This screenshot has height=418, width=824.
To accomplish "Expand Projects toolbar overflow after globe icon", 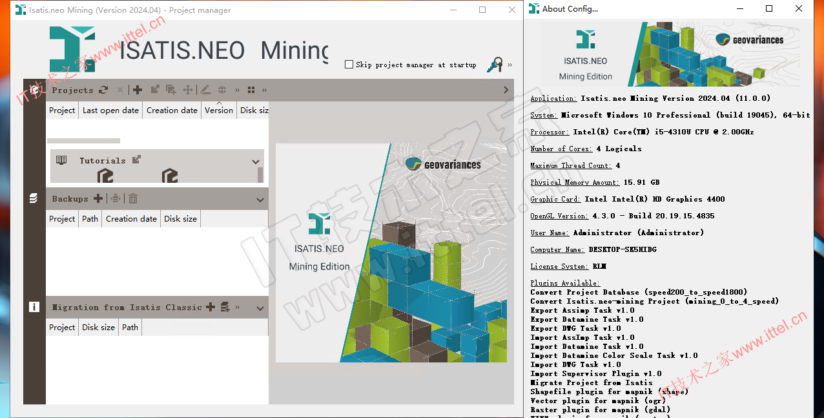I will tap(237, 90).
